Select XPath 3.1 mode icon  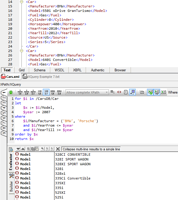click(x=33, y=92)
